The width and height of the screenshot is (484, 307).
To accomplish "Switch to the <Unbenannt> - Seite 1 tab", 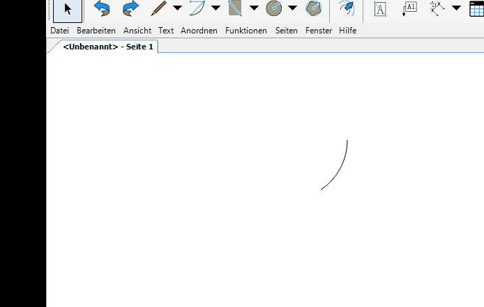I will pos(107,47).
